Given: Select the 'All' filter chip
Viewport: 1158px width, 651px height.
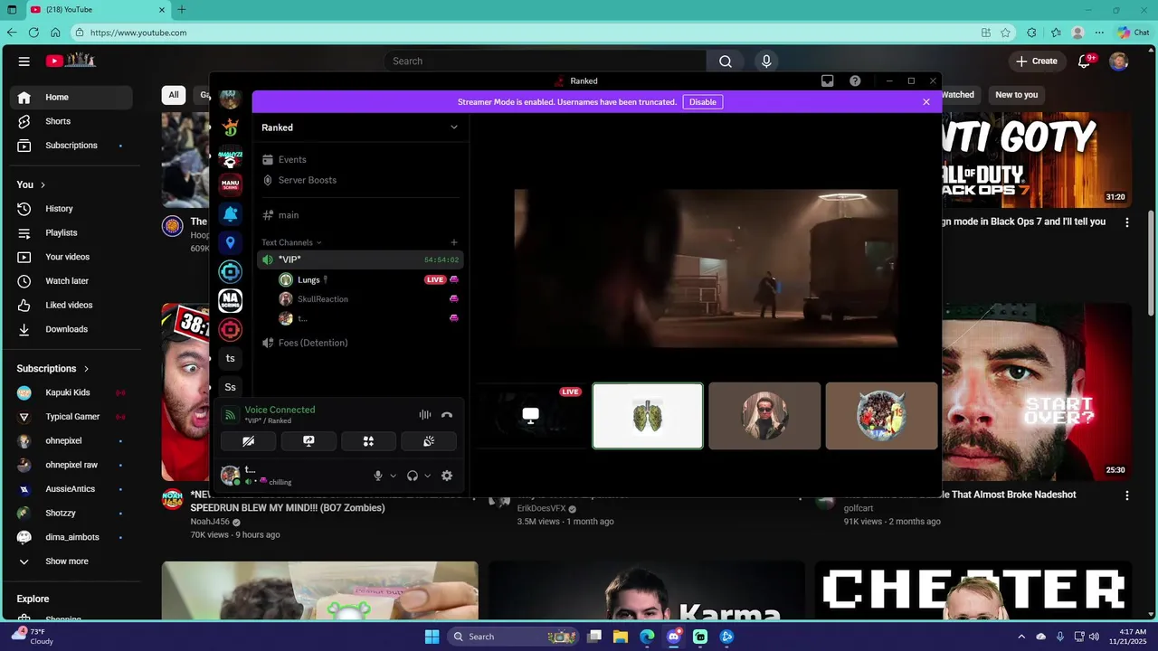Looking at the screenshot, I should 174,95.
